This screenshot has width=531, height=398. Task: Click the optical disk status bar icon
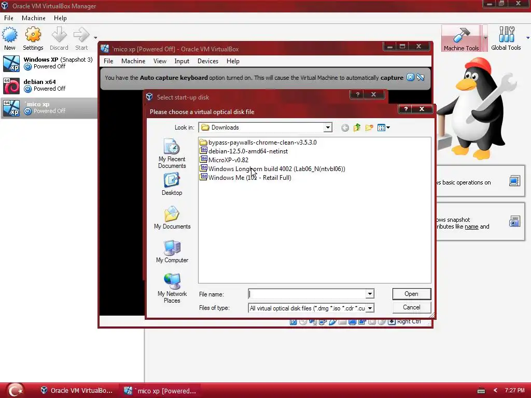pyautogui.click(x=303, y=321)
